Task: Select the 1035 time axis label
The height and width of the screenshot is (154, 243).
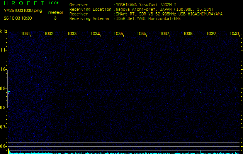Action: pos(118,33)
